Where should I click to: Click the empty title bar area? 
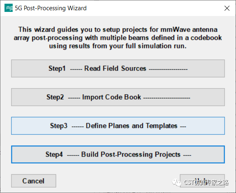(x=153, y=8)
